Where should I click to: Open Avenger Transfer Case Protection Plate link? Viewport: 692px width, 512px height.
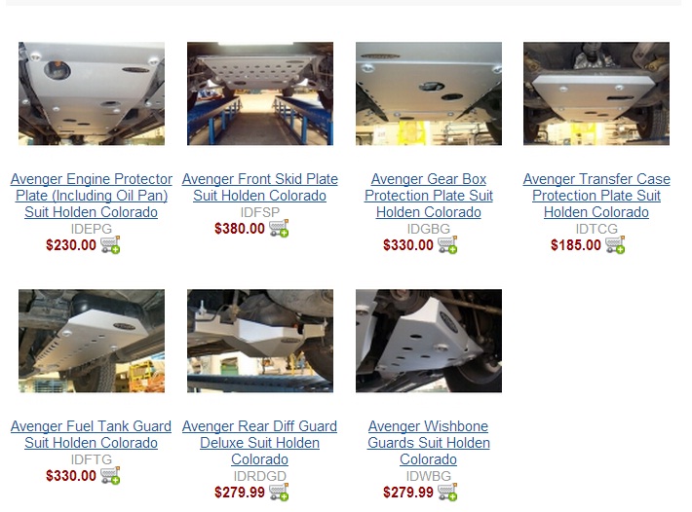596,196
